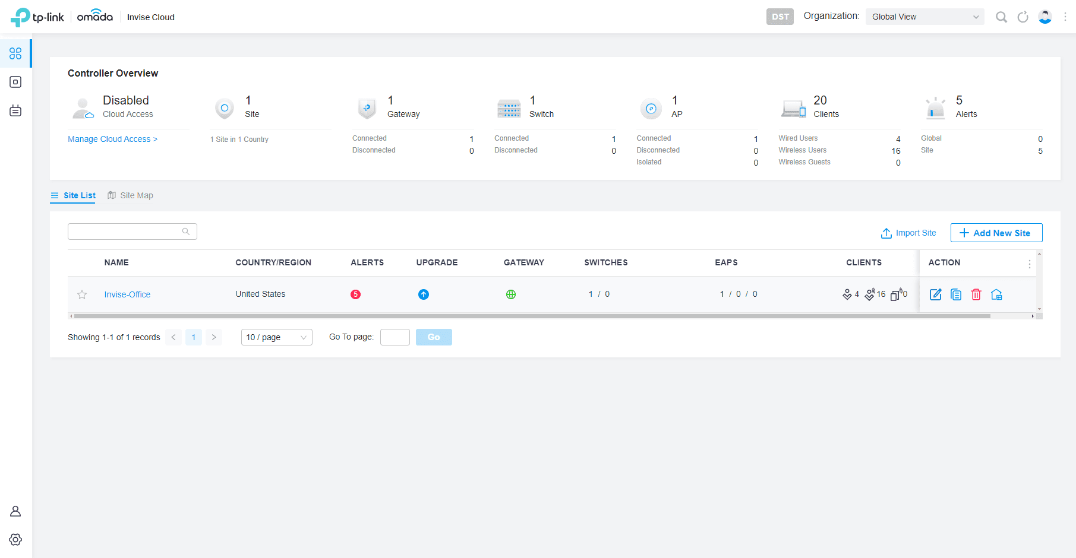The width and height of the screenshot is (1076, 558).
Task: Click the refresh icon in top bar
Action: click(1023, 17)
